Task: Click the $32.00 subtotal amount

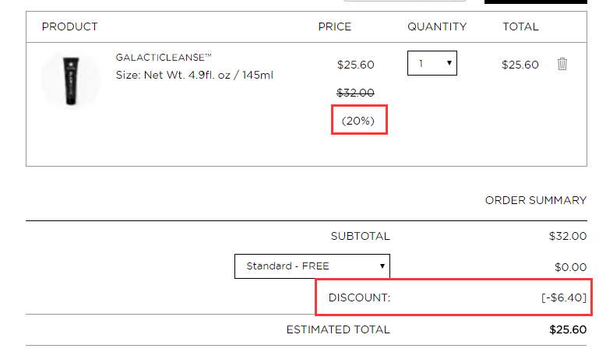Action: (568, 236)
